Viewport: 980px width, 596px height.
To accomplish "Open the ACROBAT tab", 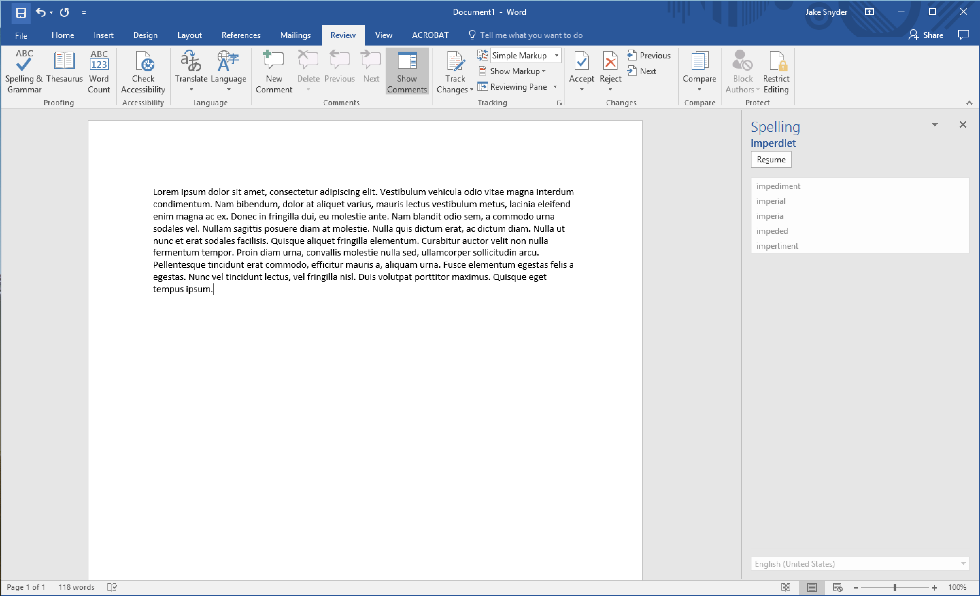I will pyautogui.click(x=430, y=35).
